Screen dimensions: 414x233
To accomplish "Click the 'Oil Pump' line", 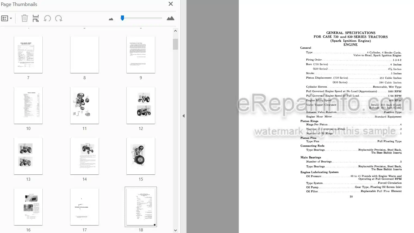I will (x=354, y=187).
